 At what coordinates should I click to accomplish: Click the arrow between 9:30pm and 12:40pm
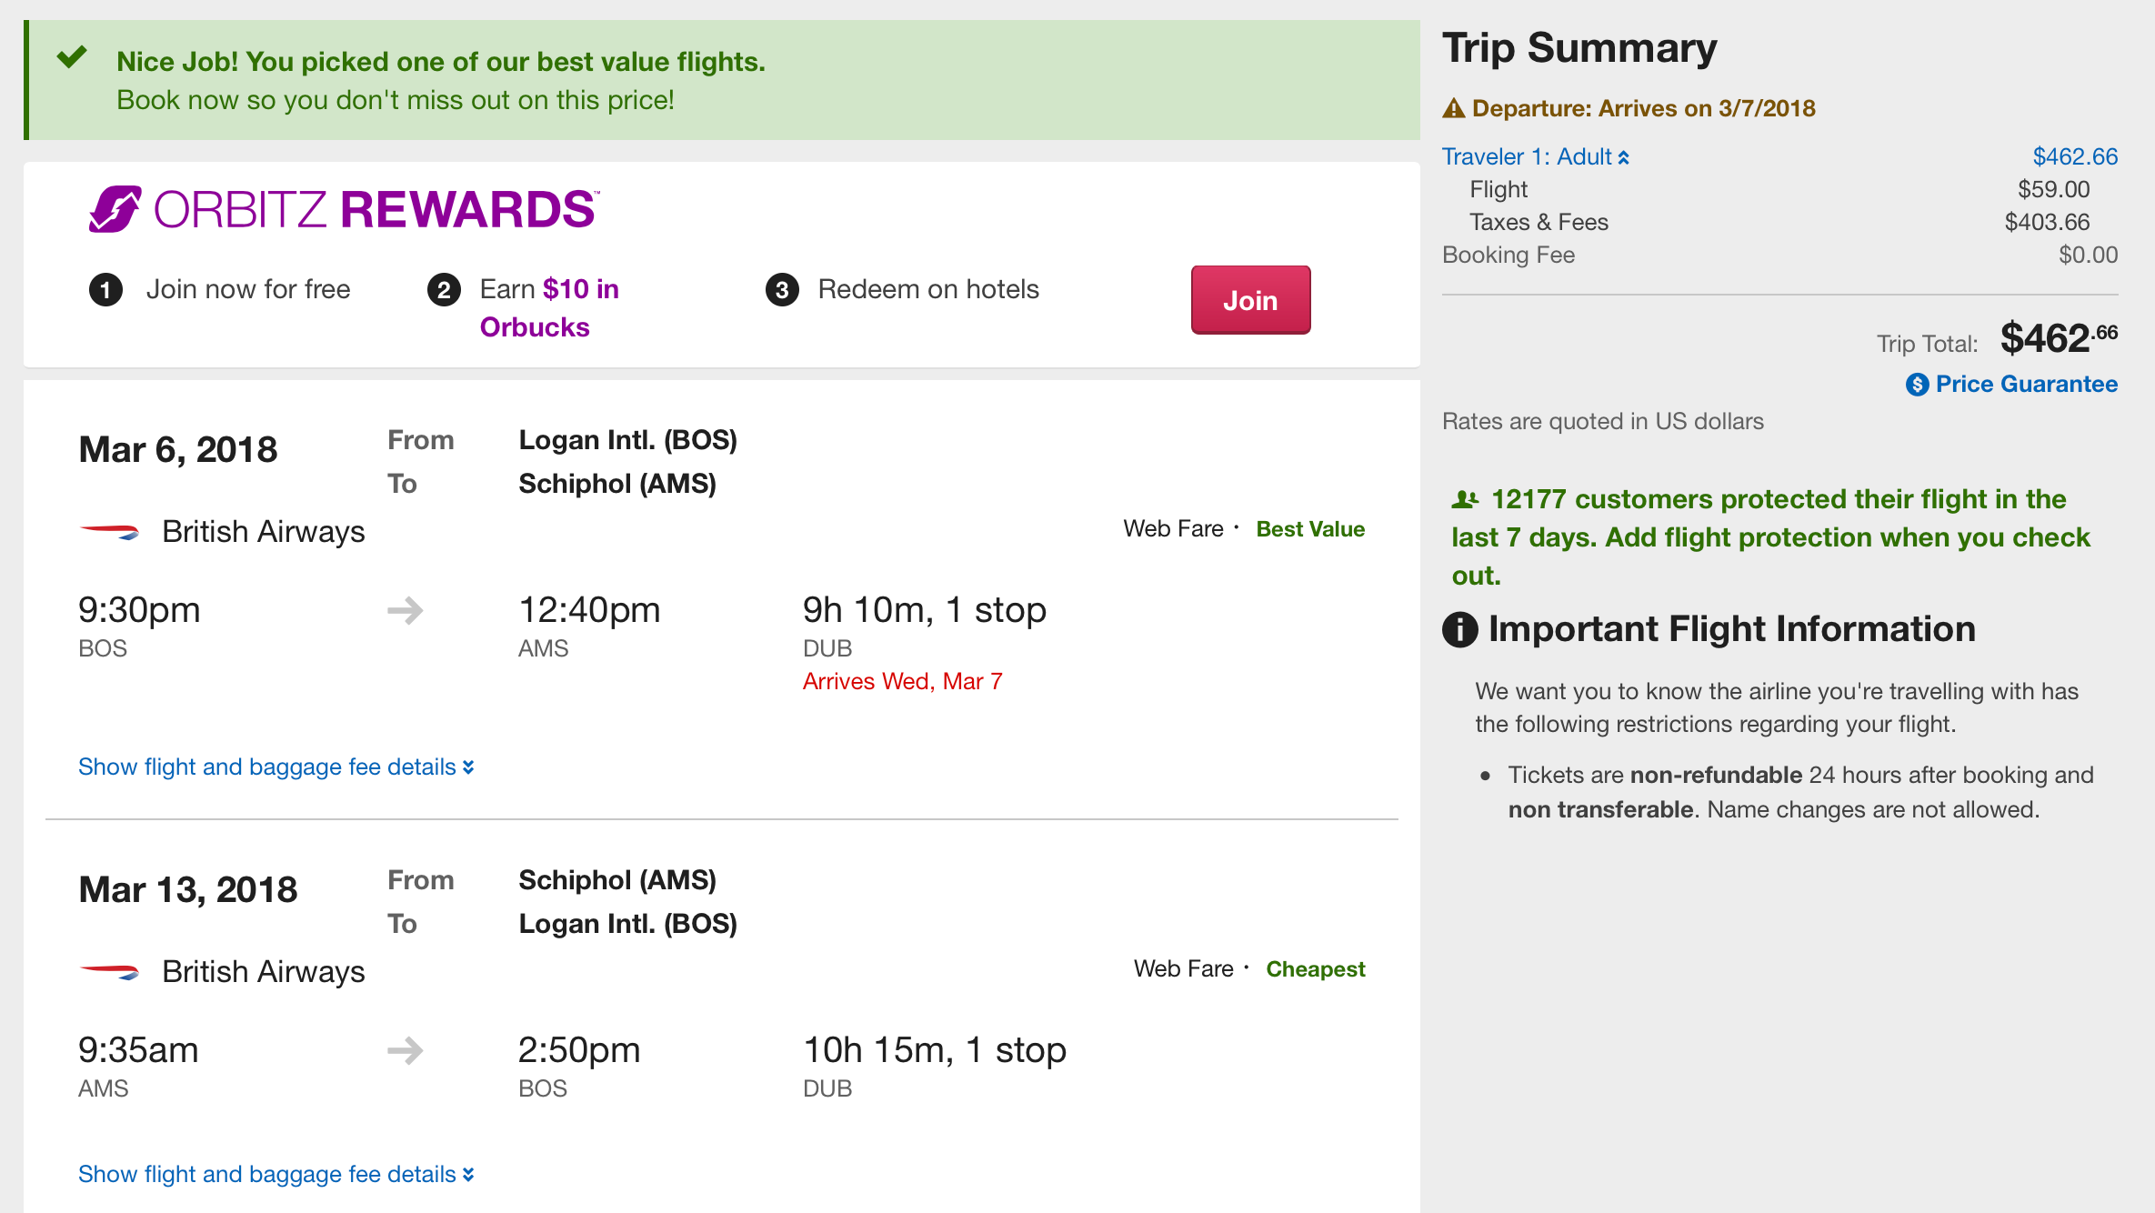point(406,610)
